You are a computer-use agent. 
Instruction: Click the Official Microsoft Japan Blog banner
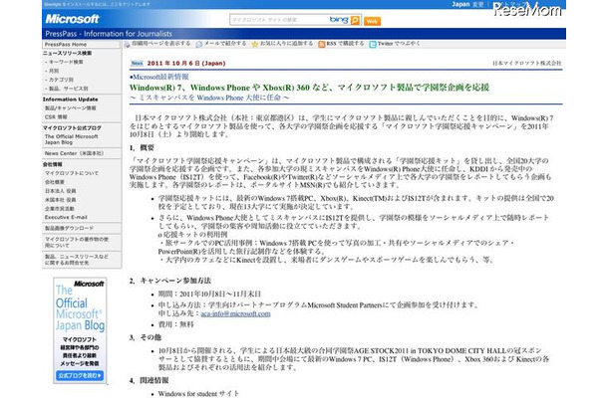80,330
